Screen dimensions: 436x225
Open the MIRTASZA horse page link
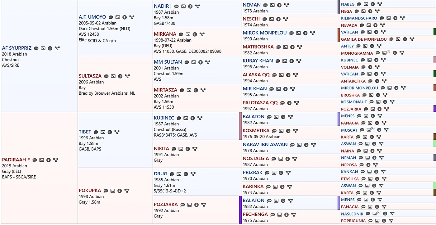point(165,90)
